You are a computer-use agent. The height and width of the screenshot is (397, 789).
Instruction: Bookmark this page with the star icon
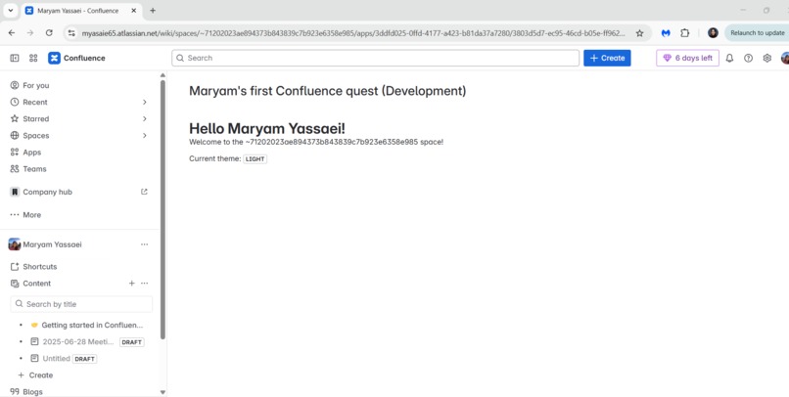pos(639,33)
